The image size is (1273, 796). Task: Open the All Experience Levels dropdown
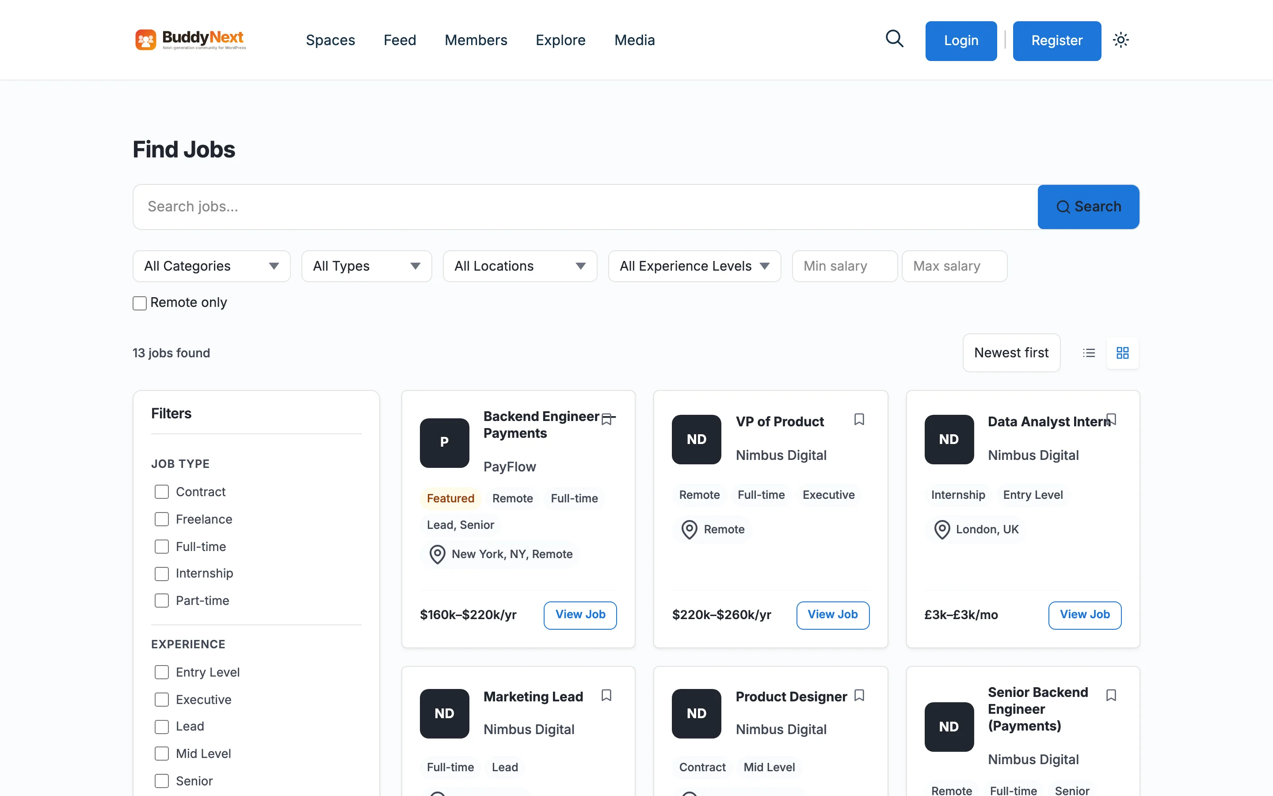tap(694, 266)
